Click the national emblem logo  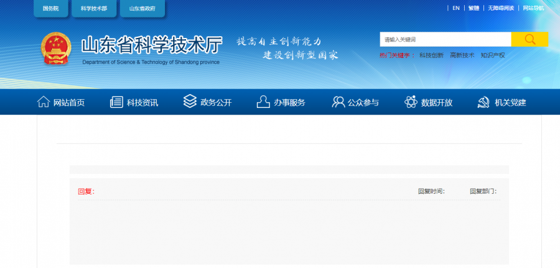[x=56, y=49]
